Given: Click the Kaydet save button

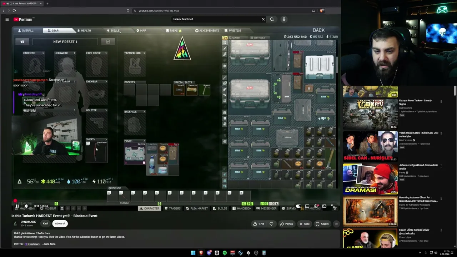Looking at the screenshot, I should click(x=322, y=224).
